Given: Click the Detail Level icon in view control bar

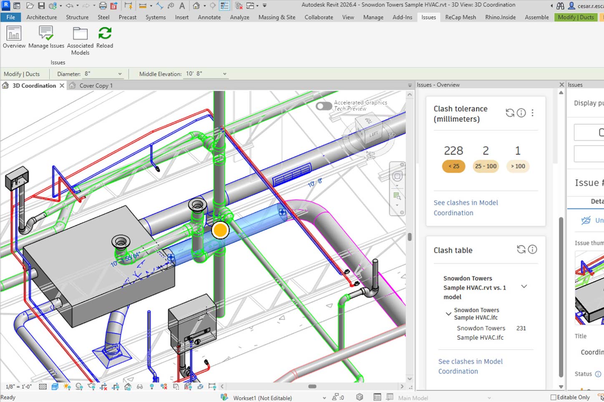Looking at the screenshot, I should (x=43, y=387).
